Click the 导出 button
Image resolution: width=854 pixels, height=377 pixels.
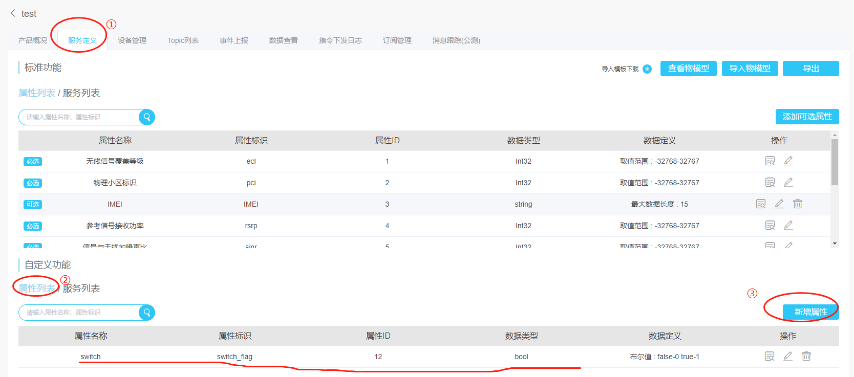point(811,69)
